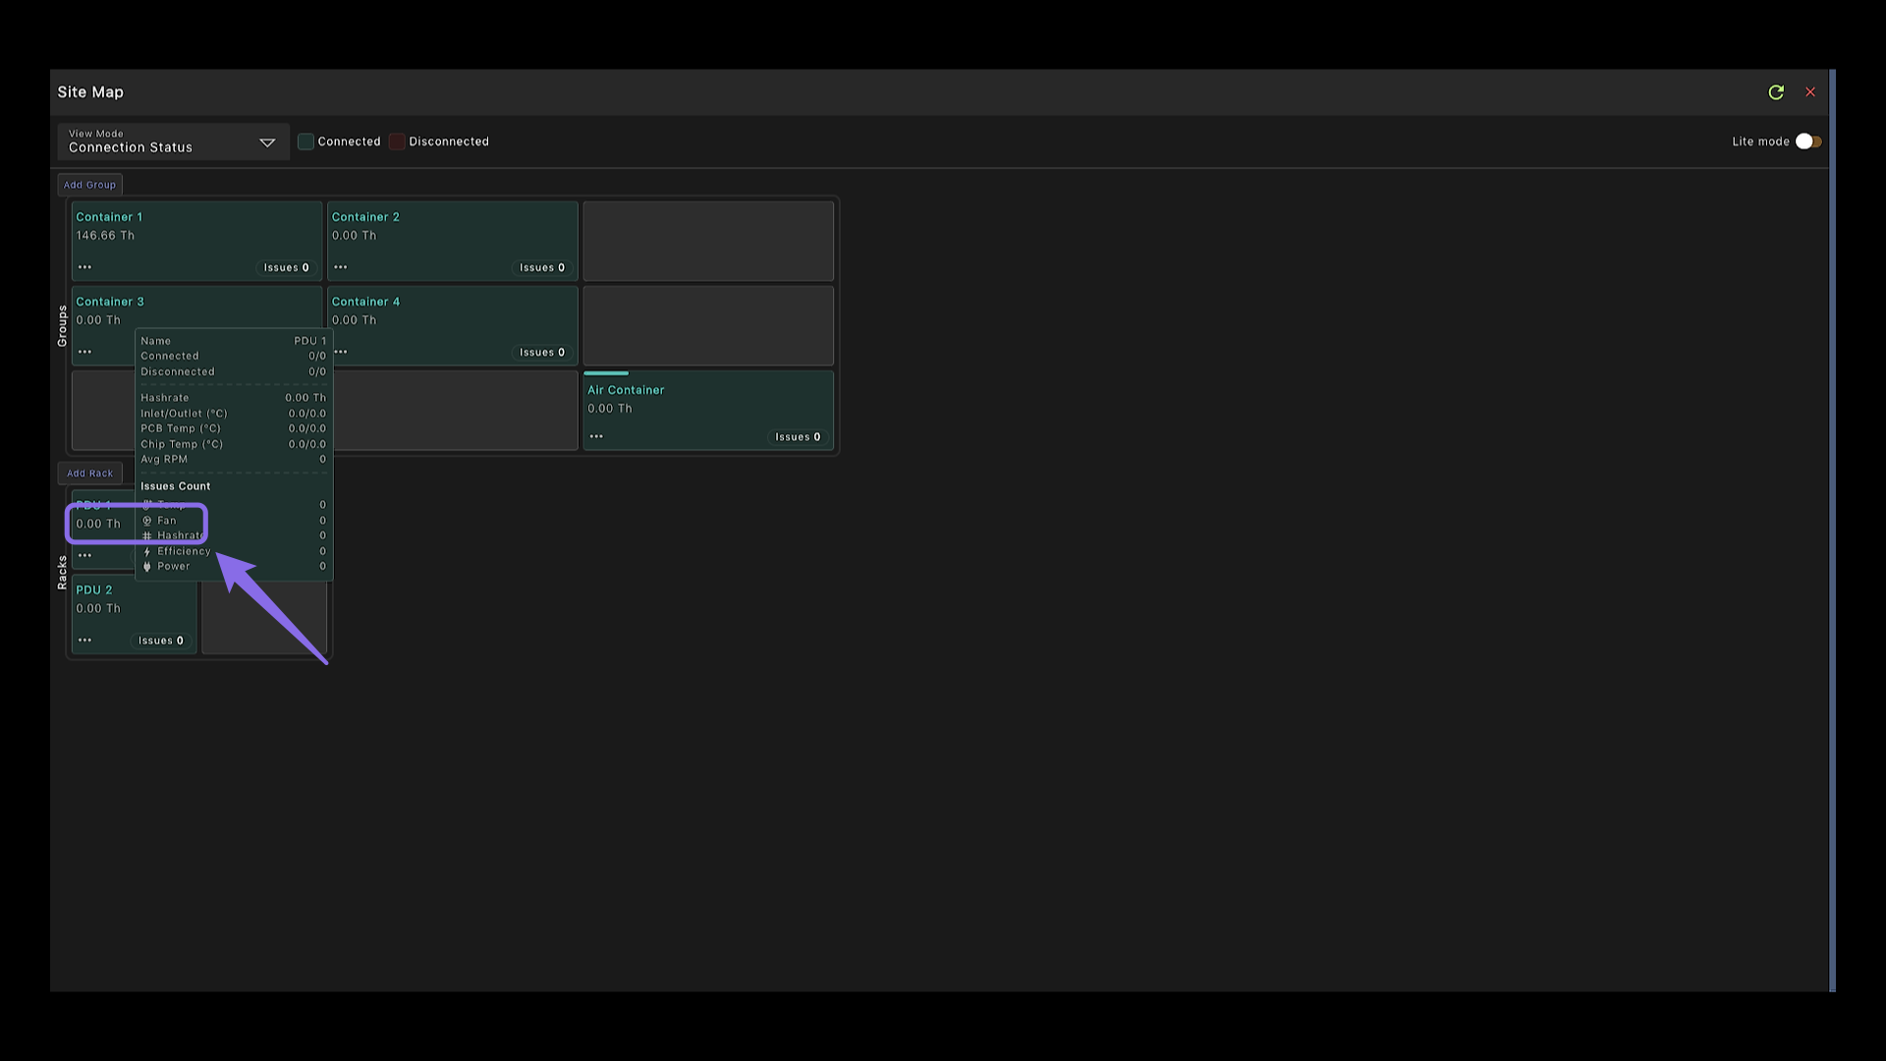
Task: Select the empty slot right of Container 2
Action: point(708,242)
